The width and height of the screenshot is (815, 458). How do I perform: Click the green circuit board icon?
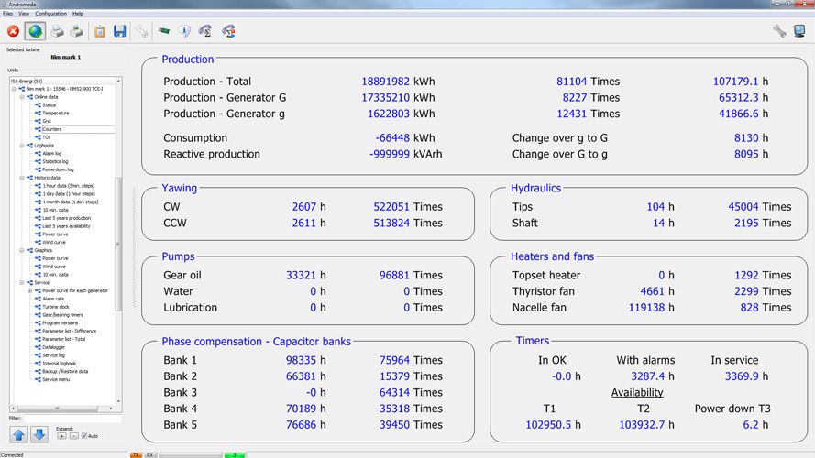[164, 31]
